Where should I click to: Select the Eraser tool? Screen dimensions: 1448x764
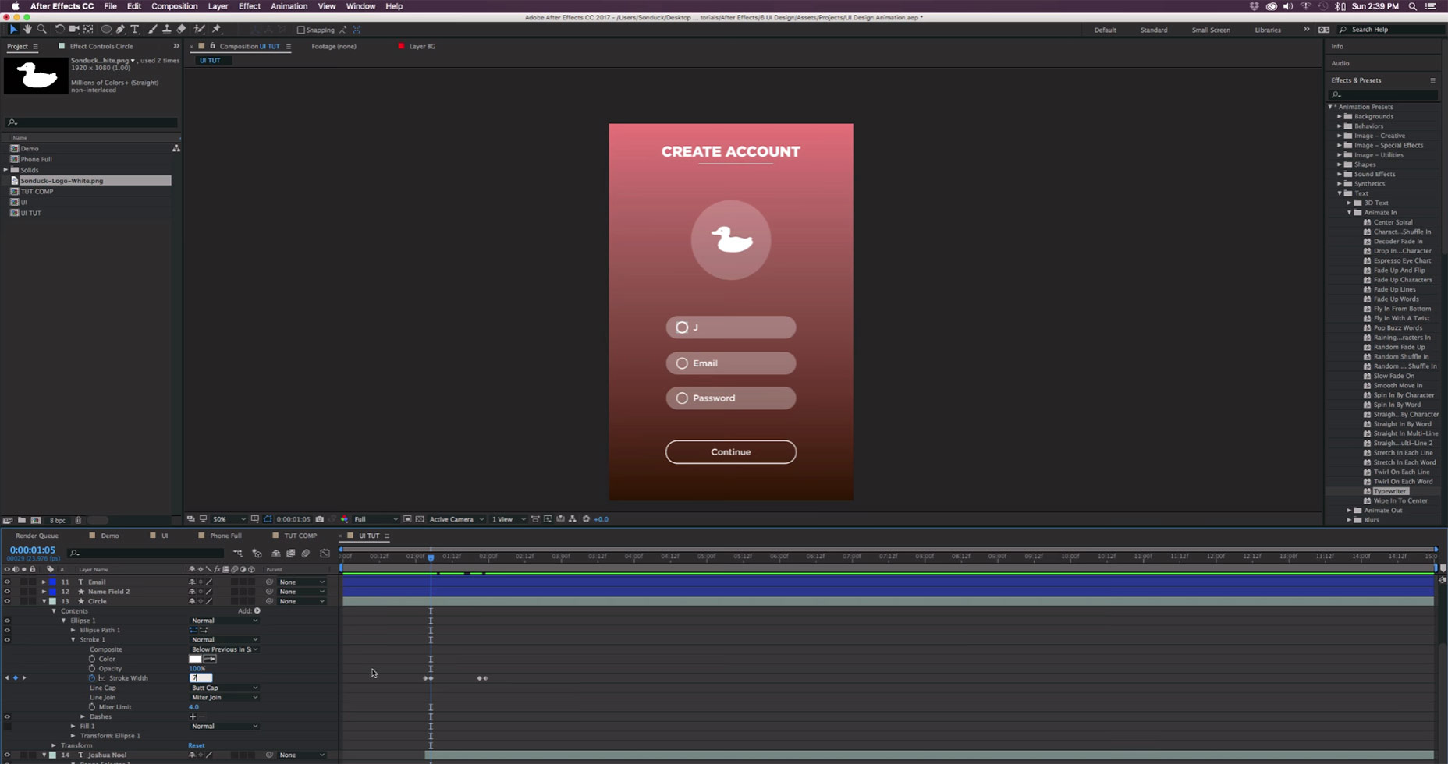click(181, 29)
